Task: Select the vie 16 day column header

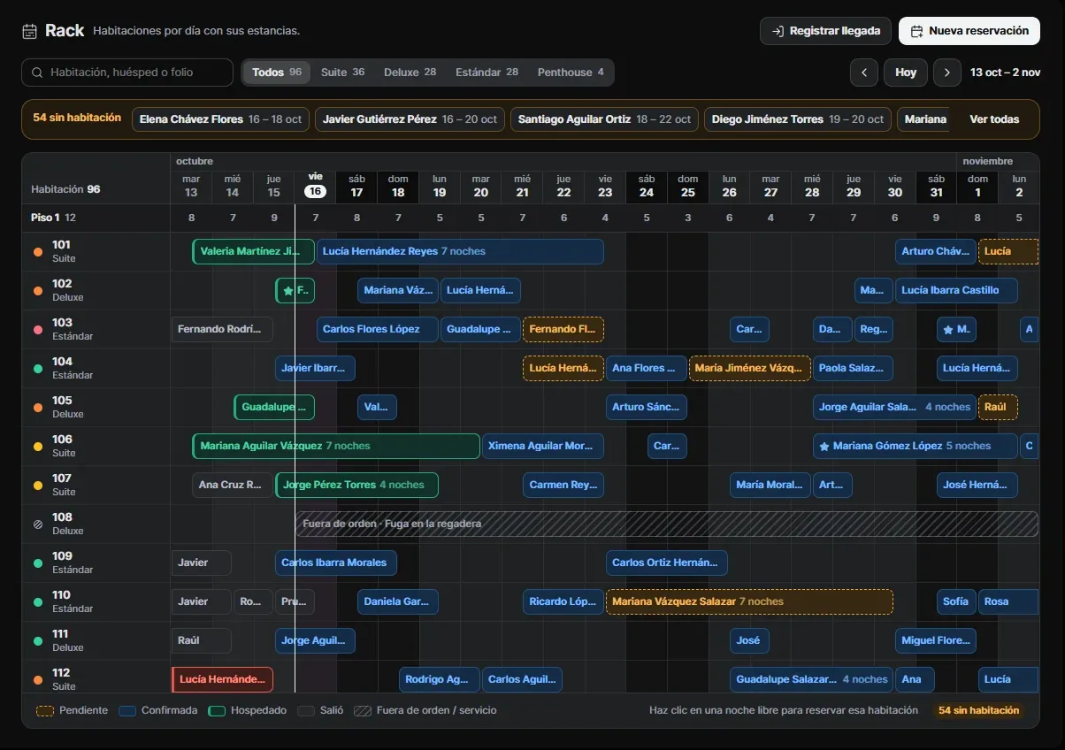Action: (x=316, y=186)
